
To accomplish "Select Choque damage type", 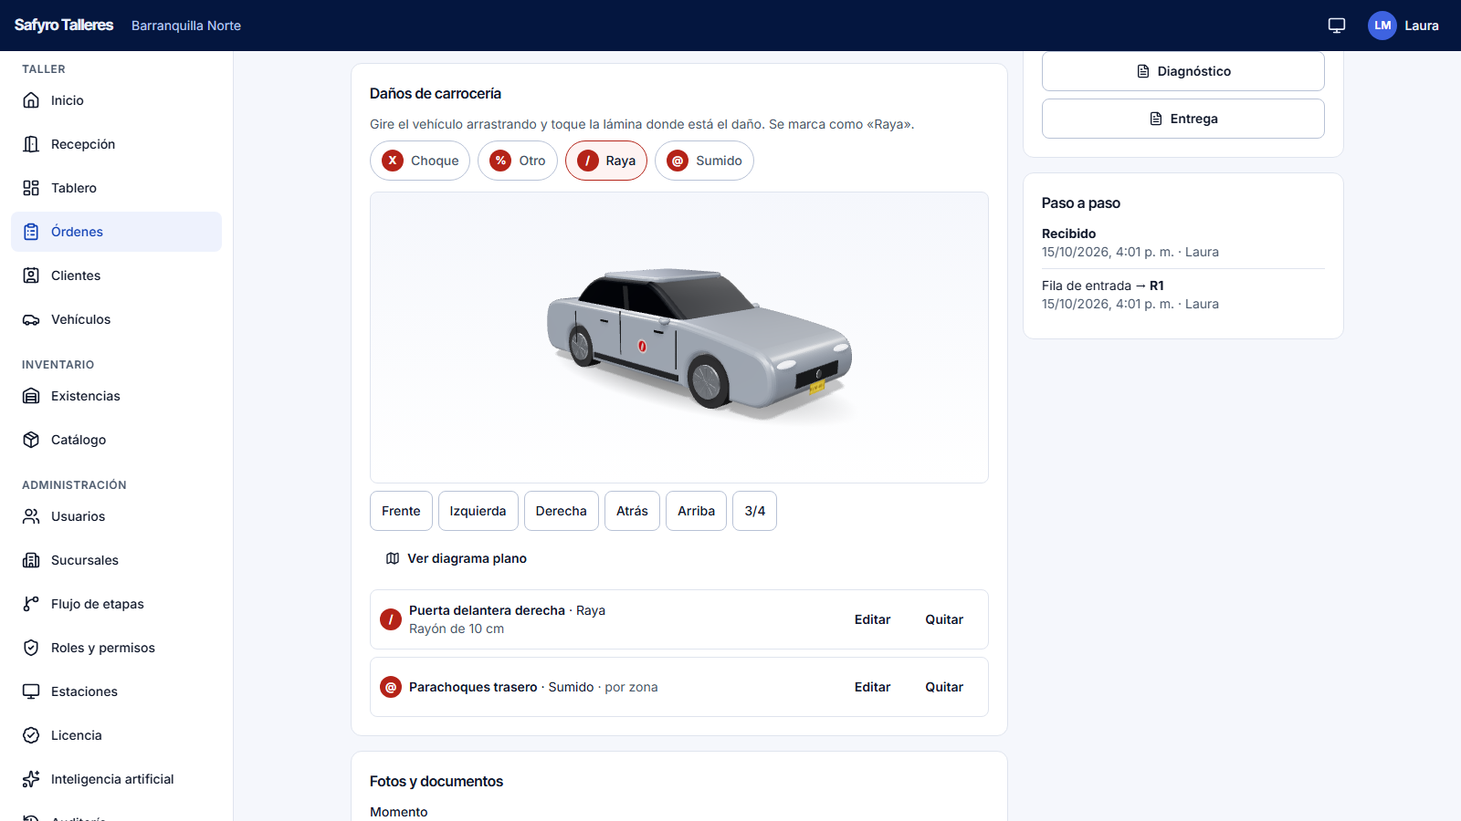I will [x=420, y=161].
